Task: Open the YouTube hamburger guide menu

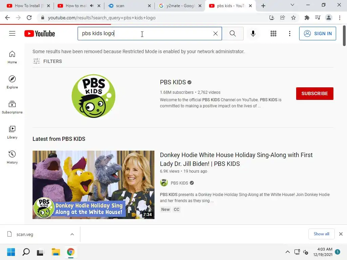Action: pyautogui.click(x=12, y=34)
